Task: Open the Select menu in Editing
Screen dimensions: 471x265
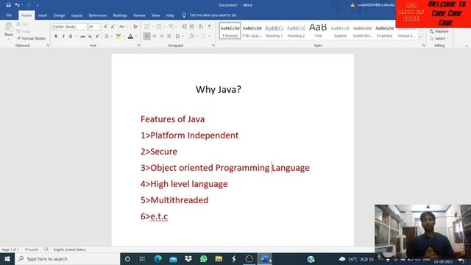Action: [x=439, y=38]
